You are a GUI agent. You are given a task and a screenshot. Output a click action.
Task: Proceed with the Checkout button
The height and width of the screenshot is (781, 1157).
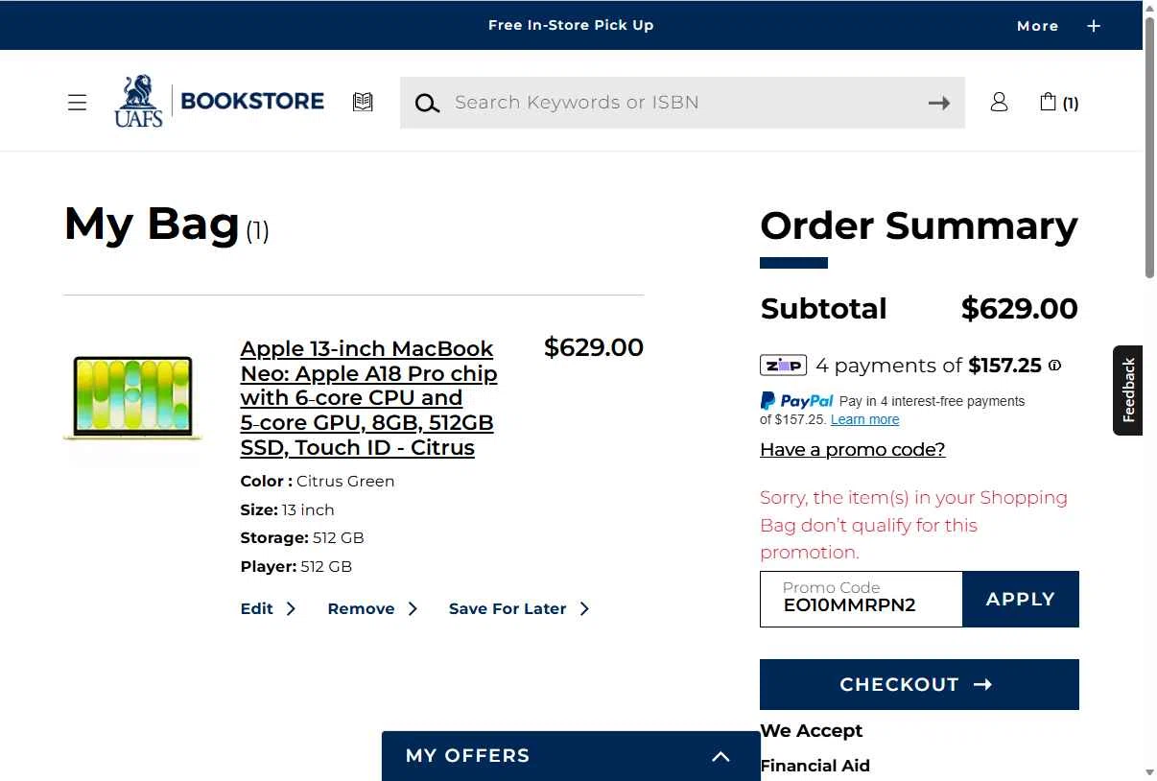[919, 684]
